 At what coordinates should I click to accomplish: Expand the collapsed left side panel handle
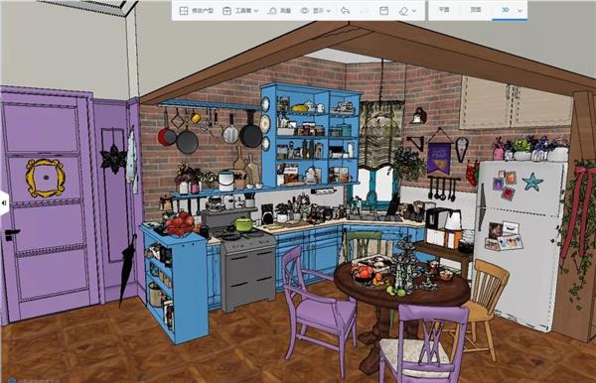pos(4,203)
